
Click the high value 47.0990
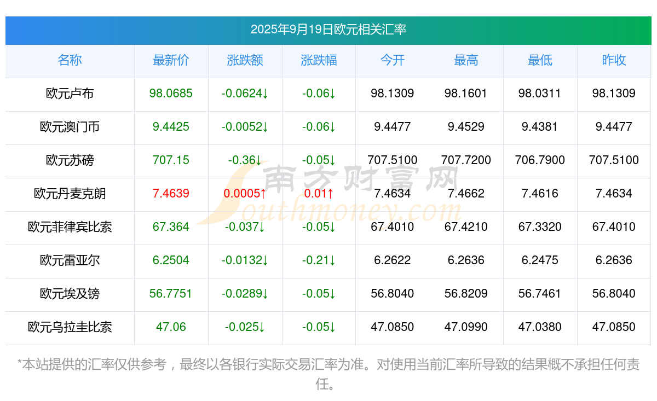click(466, 327)
